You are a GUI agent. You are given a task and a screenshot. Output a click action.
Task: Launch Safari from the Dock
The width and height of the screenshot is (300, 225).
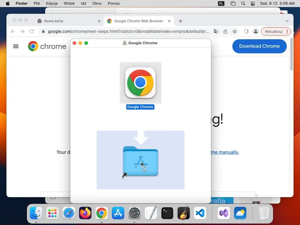(x=69, y=213)
